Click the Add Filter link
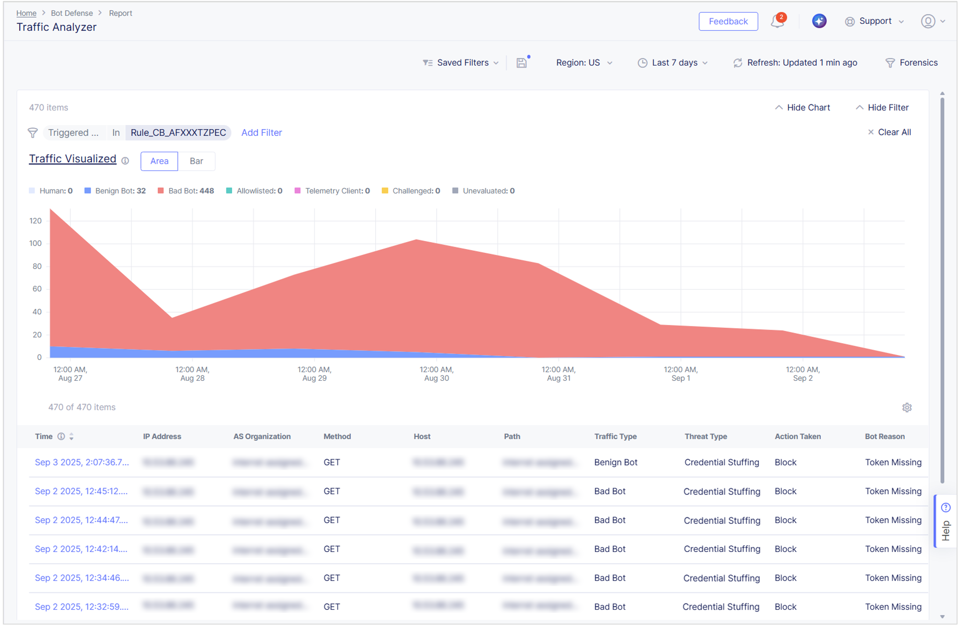This screenshot has width=958, height=626. (261, 133)
